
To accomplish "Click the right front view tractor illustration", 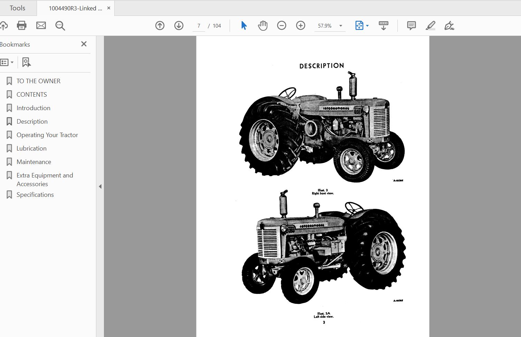I will tap(322, 127).
